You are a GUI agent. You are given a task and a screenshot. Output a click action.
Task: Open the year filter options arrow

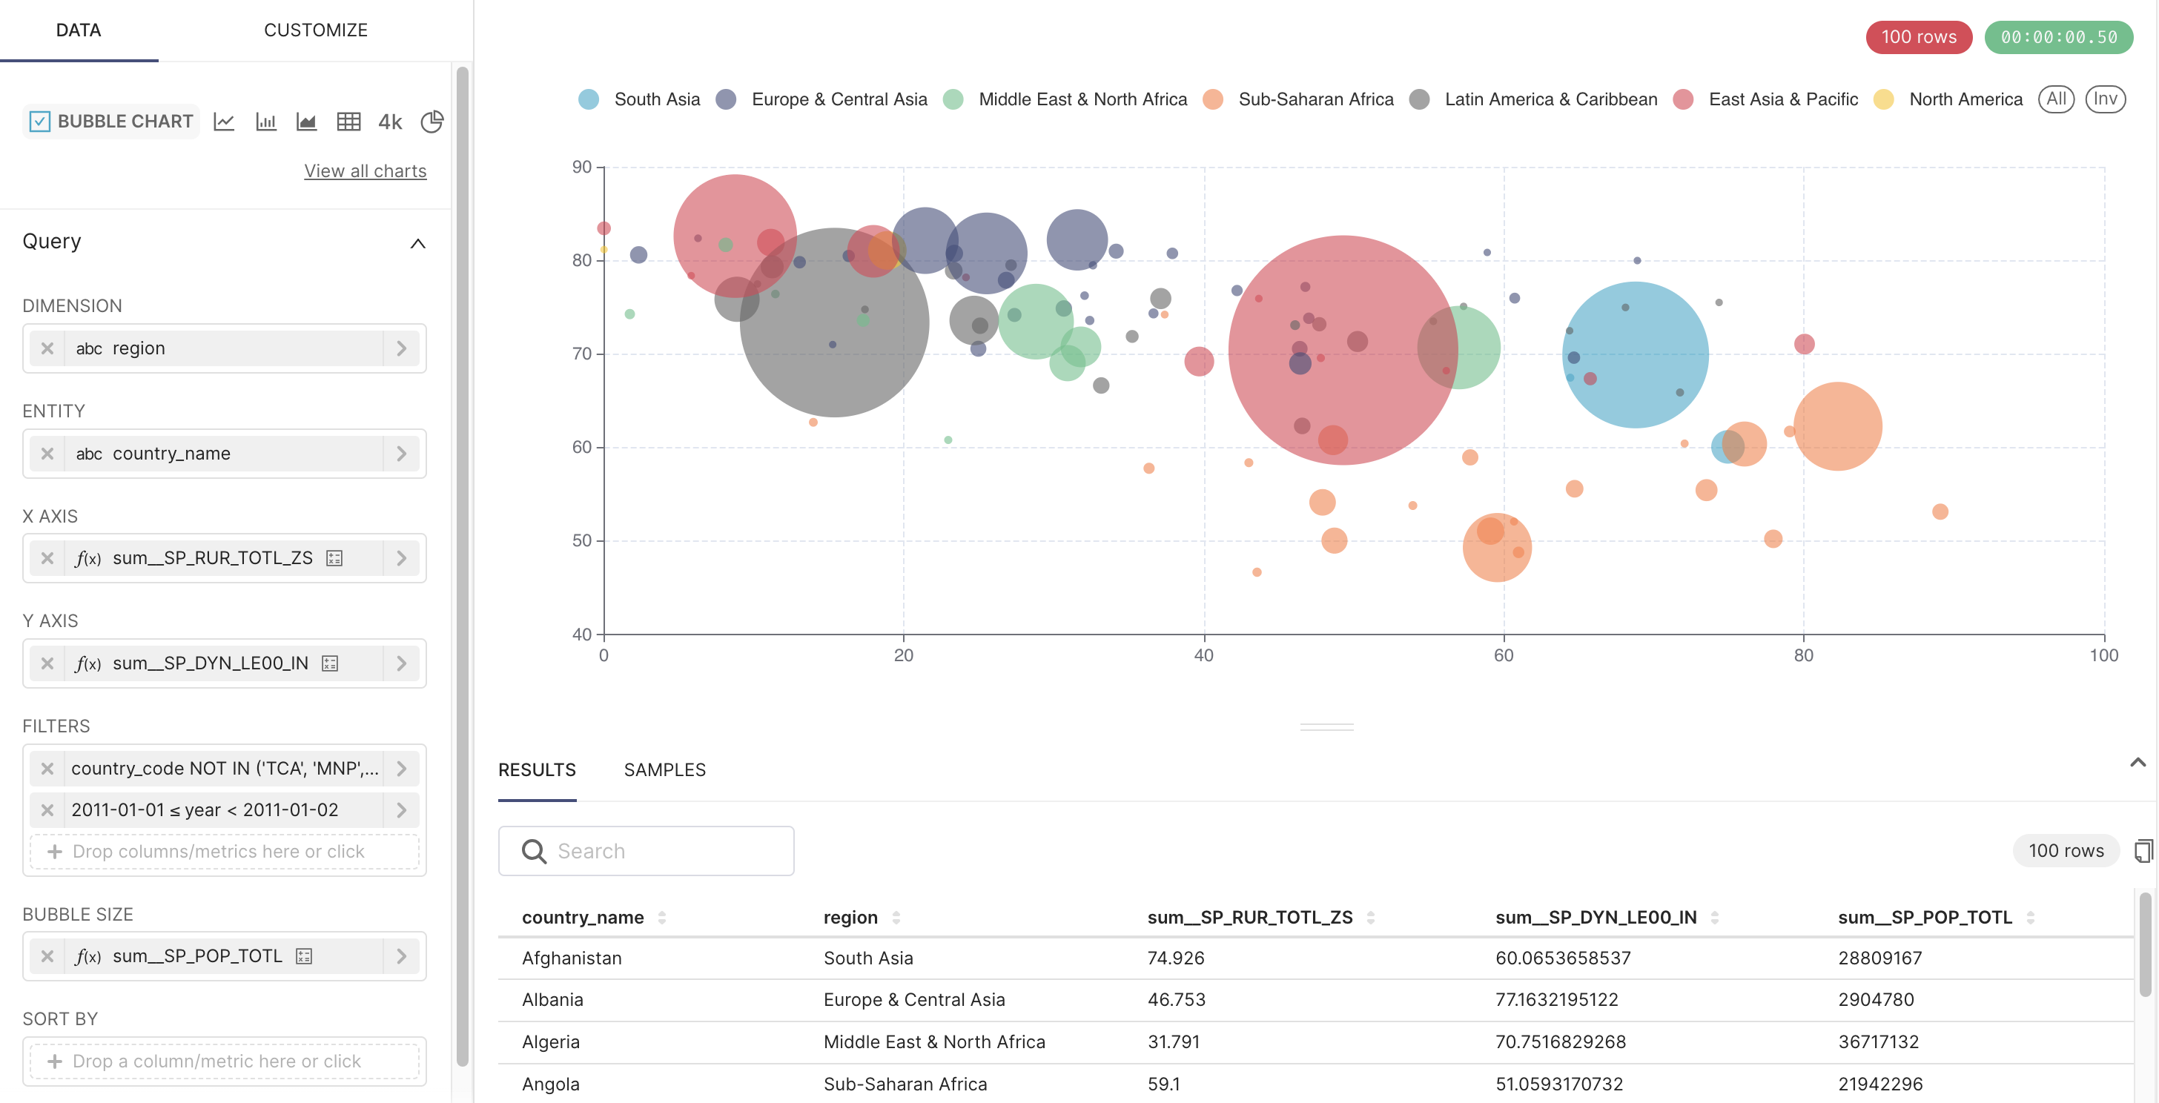[x=401, y=809]
